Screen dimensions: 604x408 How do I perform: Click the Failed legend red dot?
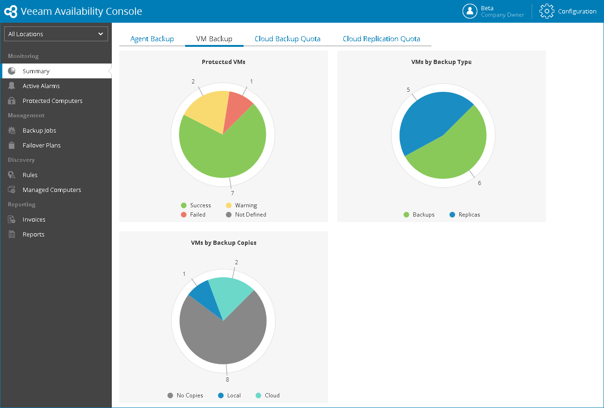[x=184, y=215]
